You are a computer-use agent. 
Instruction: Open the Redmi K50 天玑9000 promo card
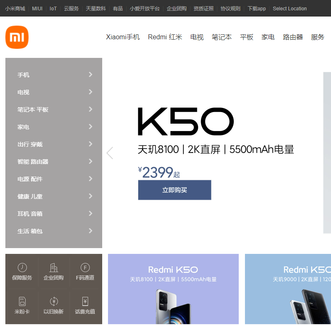pos(288,289)
